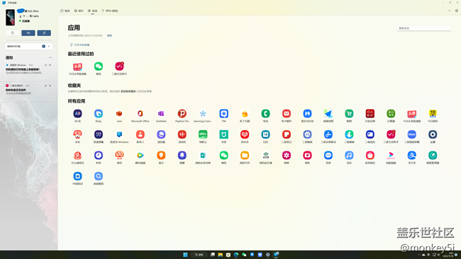Open Toutiao under recently used

coord(77,67)
